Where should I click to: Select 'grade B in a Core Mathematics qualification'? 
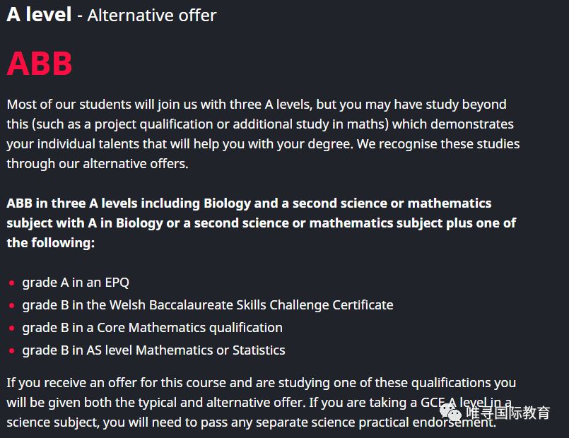click(x=153, y=328)
